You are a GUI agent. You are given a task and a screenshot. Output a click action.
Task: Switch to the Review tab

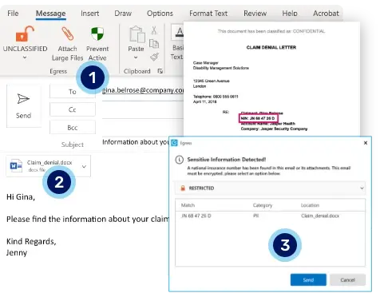click(255, 14)
